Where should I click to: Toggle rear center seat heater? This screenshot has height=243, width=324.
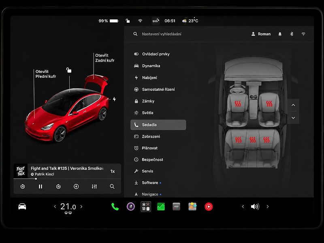point(252,140)
